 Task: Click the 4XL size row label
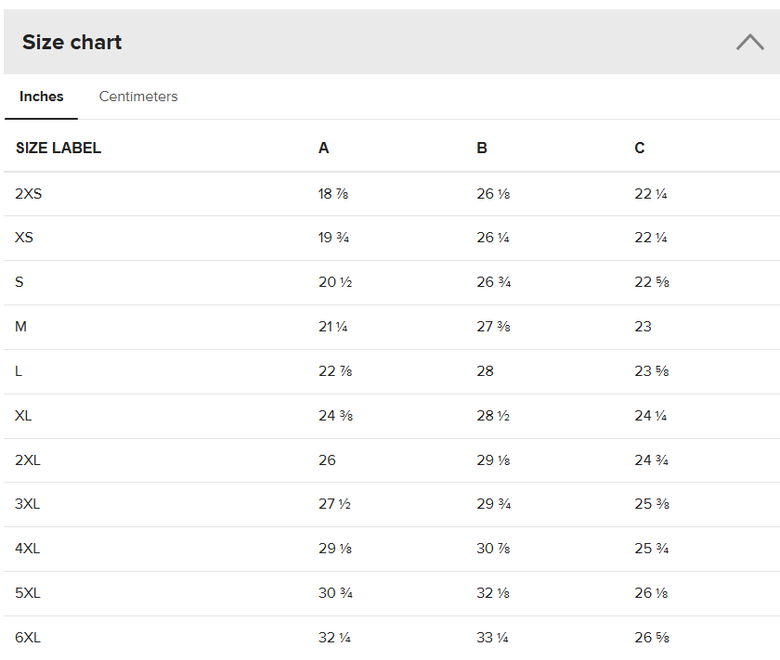[x=28, y=549]
